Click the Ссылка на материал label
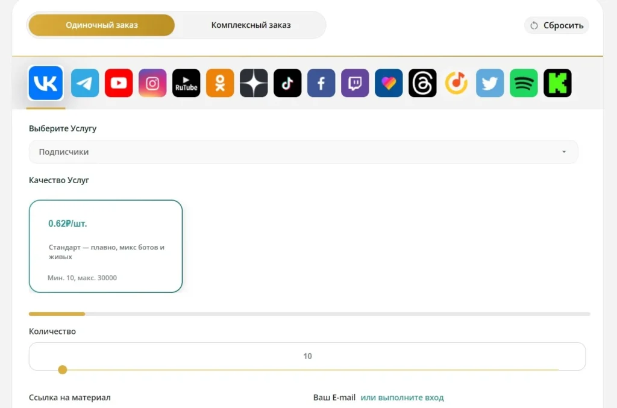The width and height of the screenshot is (617, 408). [70, 397]
